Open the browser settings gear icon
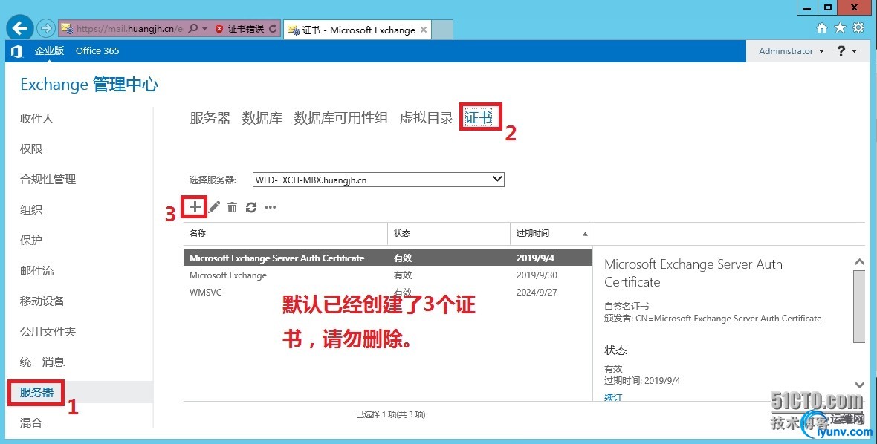The height and width of the screenshot is (444, 877). (858, 28)
